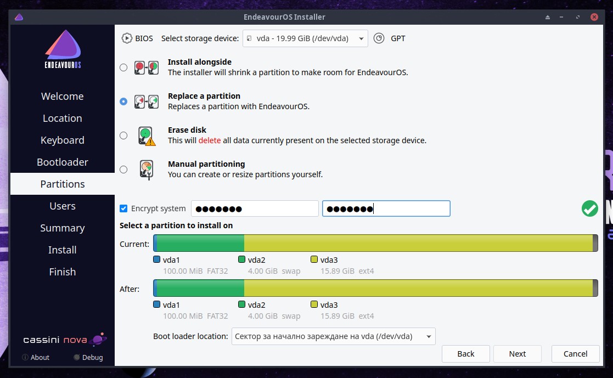
Task: Click the Back button
Action: pyautogui.click(x=465, y=354)
